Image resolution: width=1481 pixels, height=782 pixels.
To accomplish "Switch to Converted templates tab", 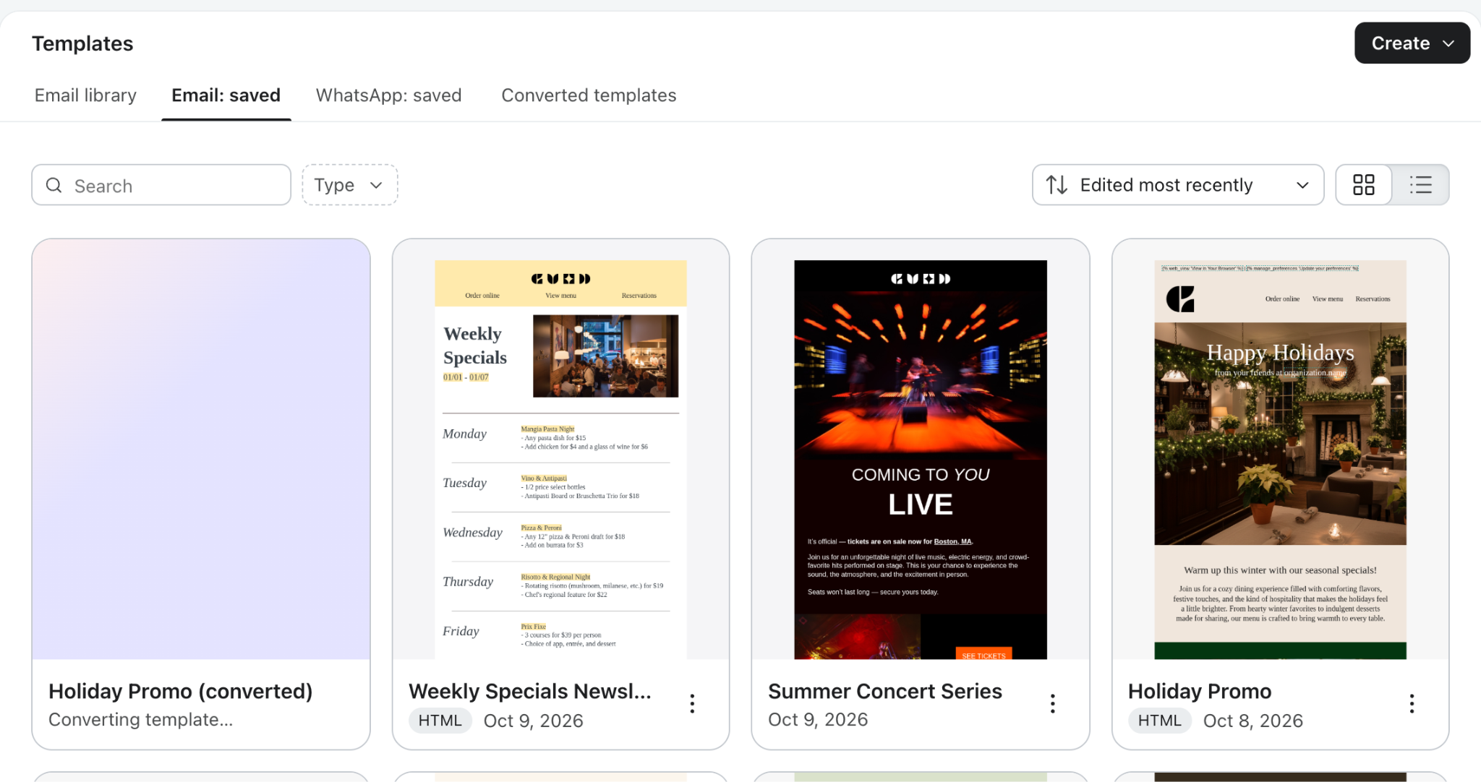I will [589, 95].
